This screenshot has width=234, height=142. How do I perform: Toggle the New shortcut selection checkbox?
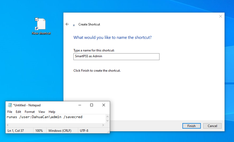37,20
